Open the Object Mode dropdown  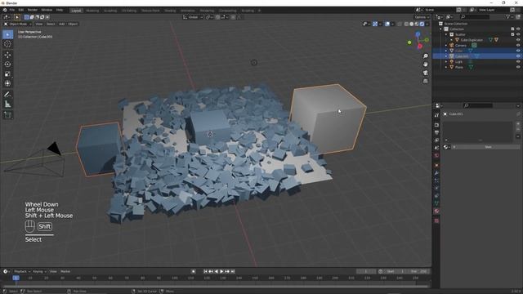(18, 24)
